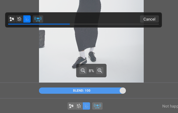
Task: Select medium particles mode in bottom toolbar
Action: (x=79, y=106)
